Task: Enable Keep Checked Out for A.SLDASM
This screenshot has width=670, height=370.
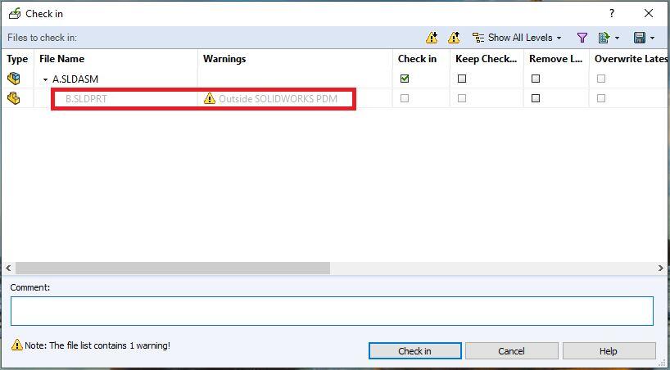Action: [462, 79]
